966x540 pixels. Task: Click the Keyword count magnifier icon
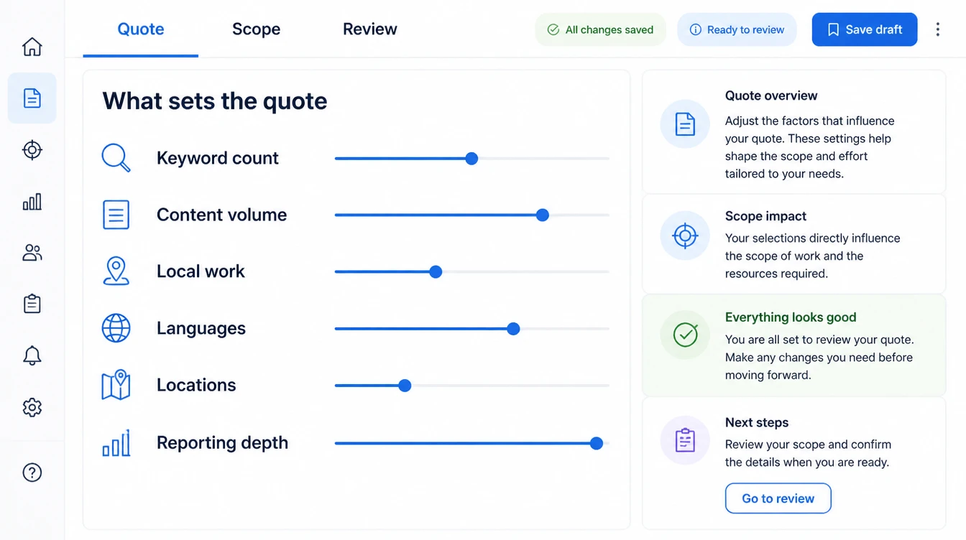(x=116, y=158)
